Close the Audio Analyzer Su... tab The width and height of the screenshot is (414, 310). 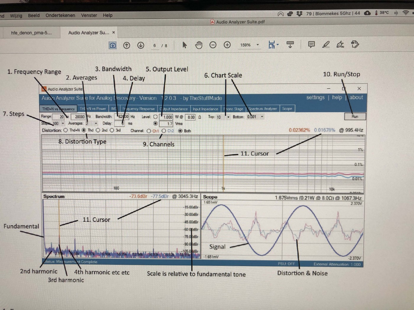[114, 32]
